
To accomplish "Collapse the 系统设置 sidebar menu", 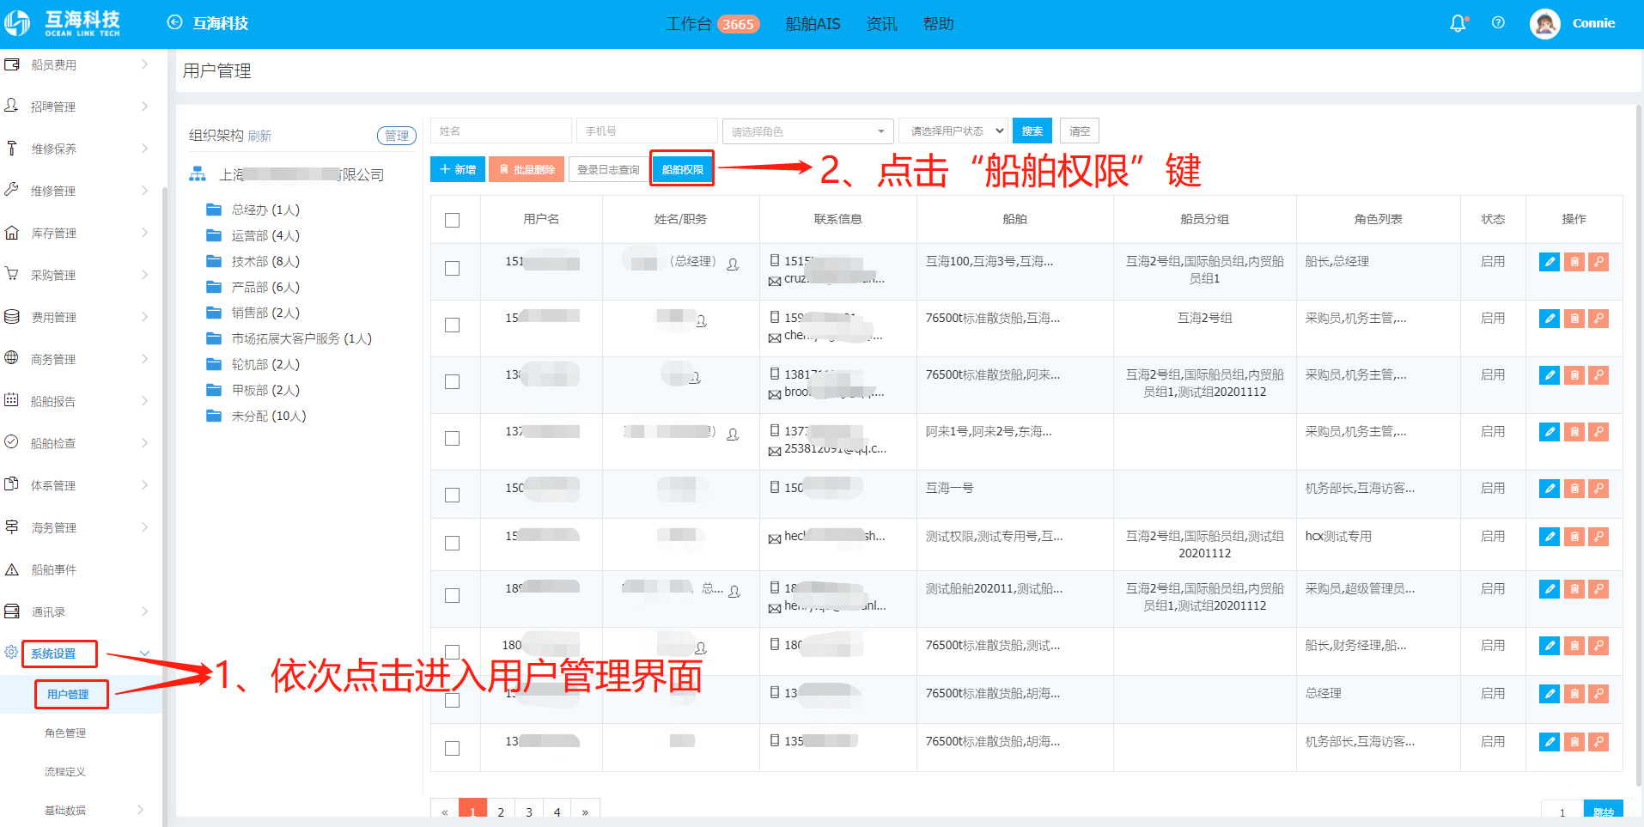I will pos(144,654).
